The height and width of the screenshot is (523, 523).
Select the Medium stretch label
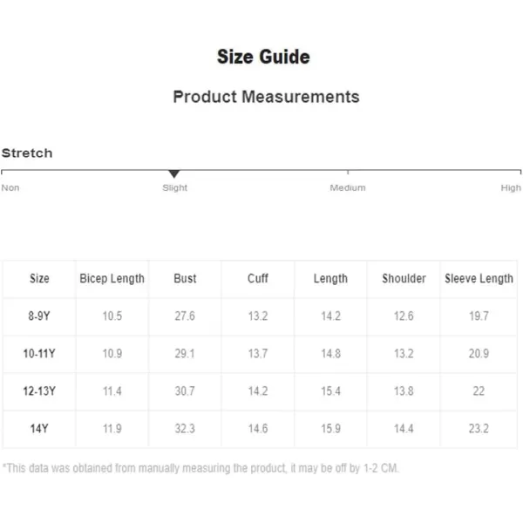tap(348, 187)
